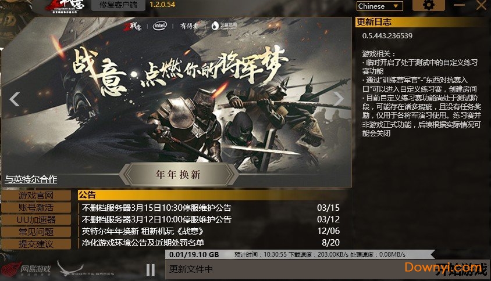Open the 03/12 server maintenance announcement
This screenshot has width=491, height=281.
tap(211, 219)
